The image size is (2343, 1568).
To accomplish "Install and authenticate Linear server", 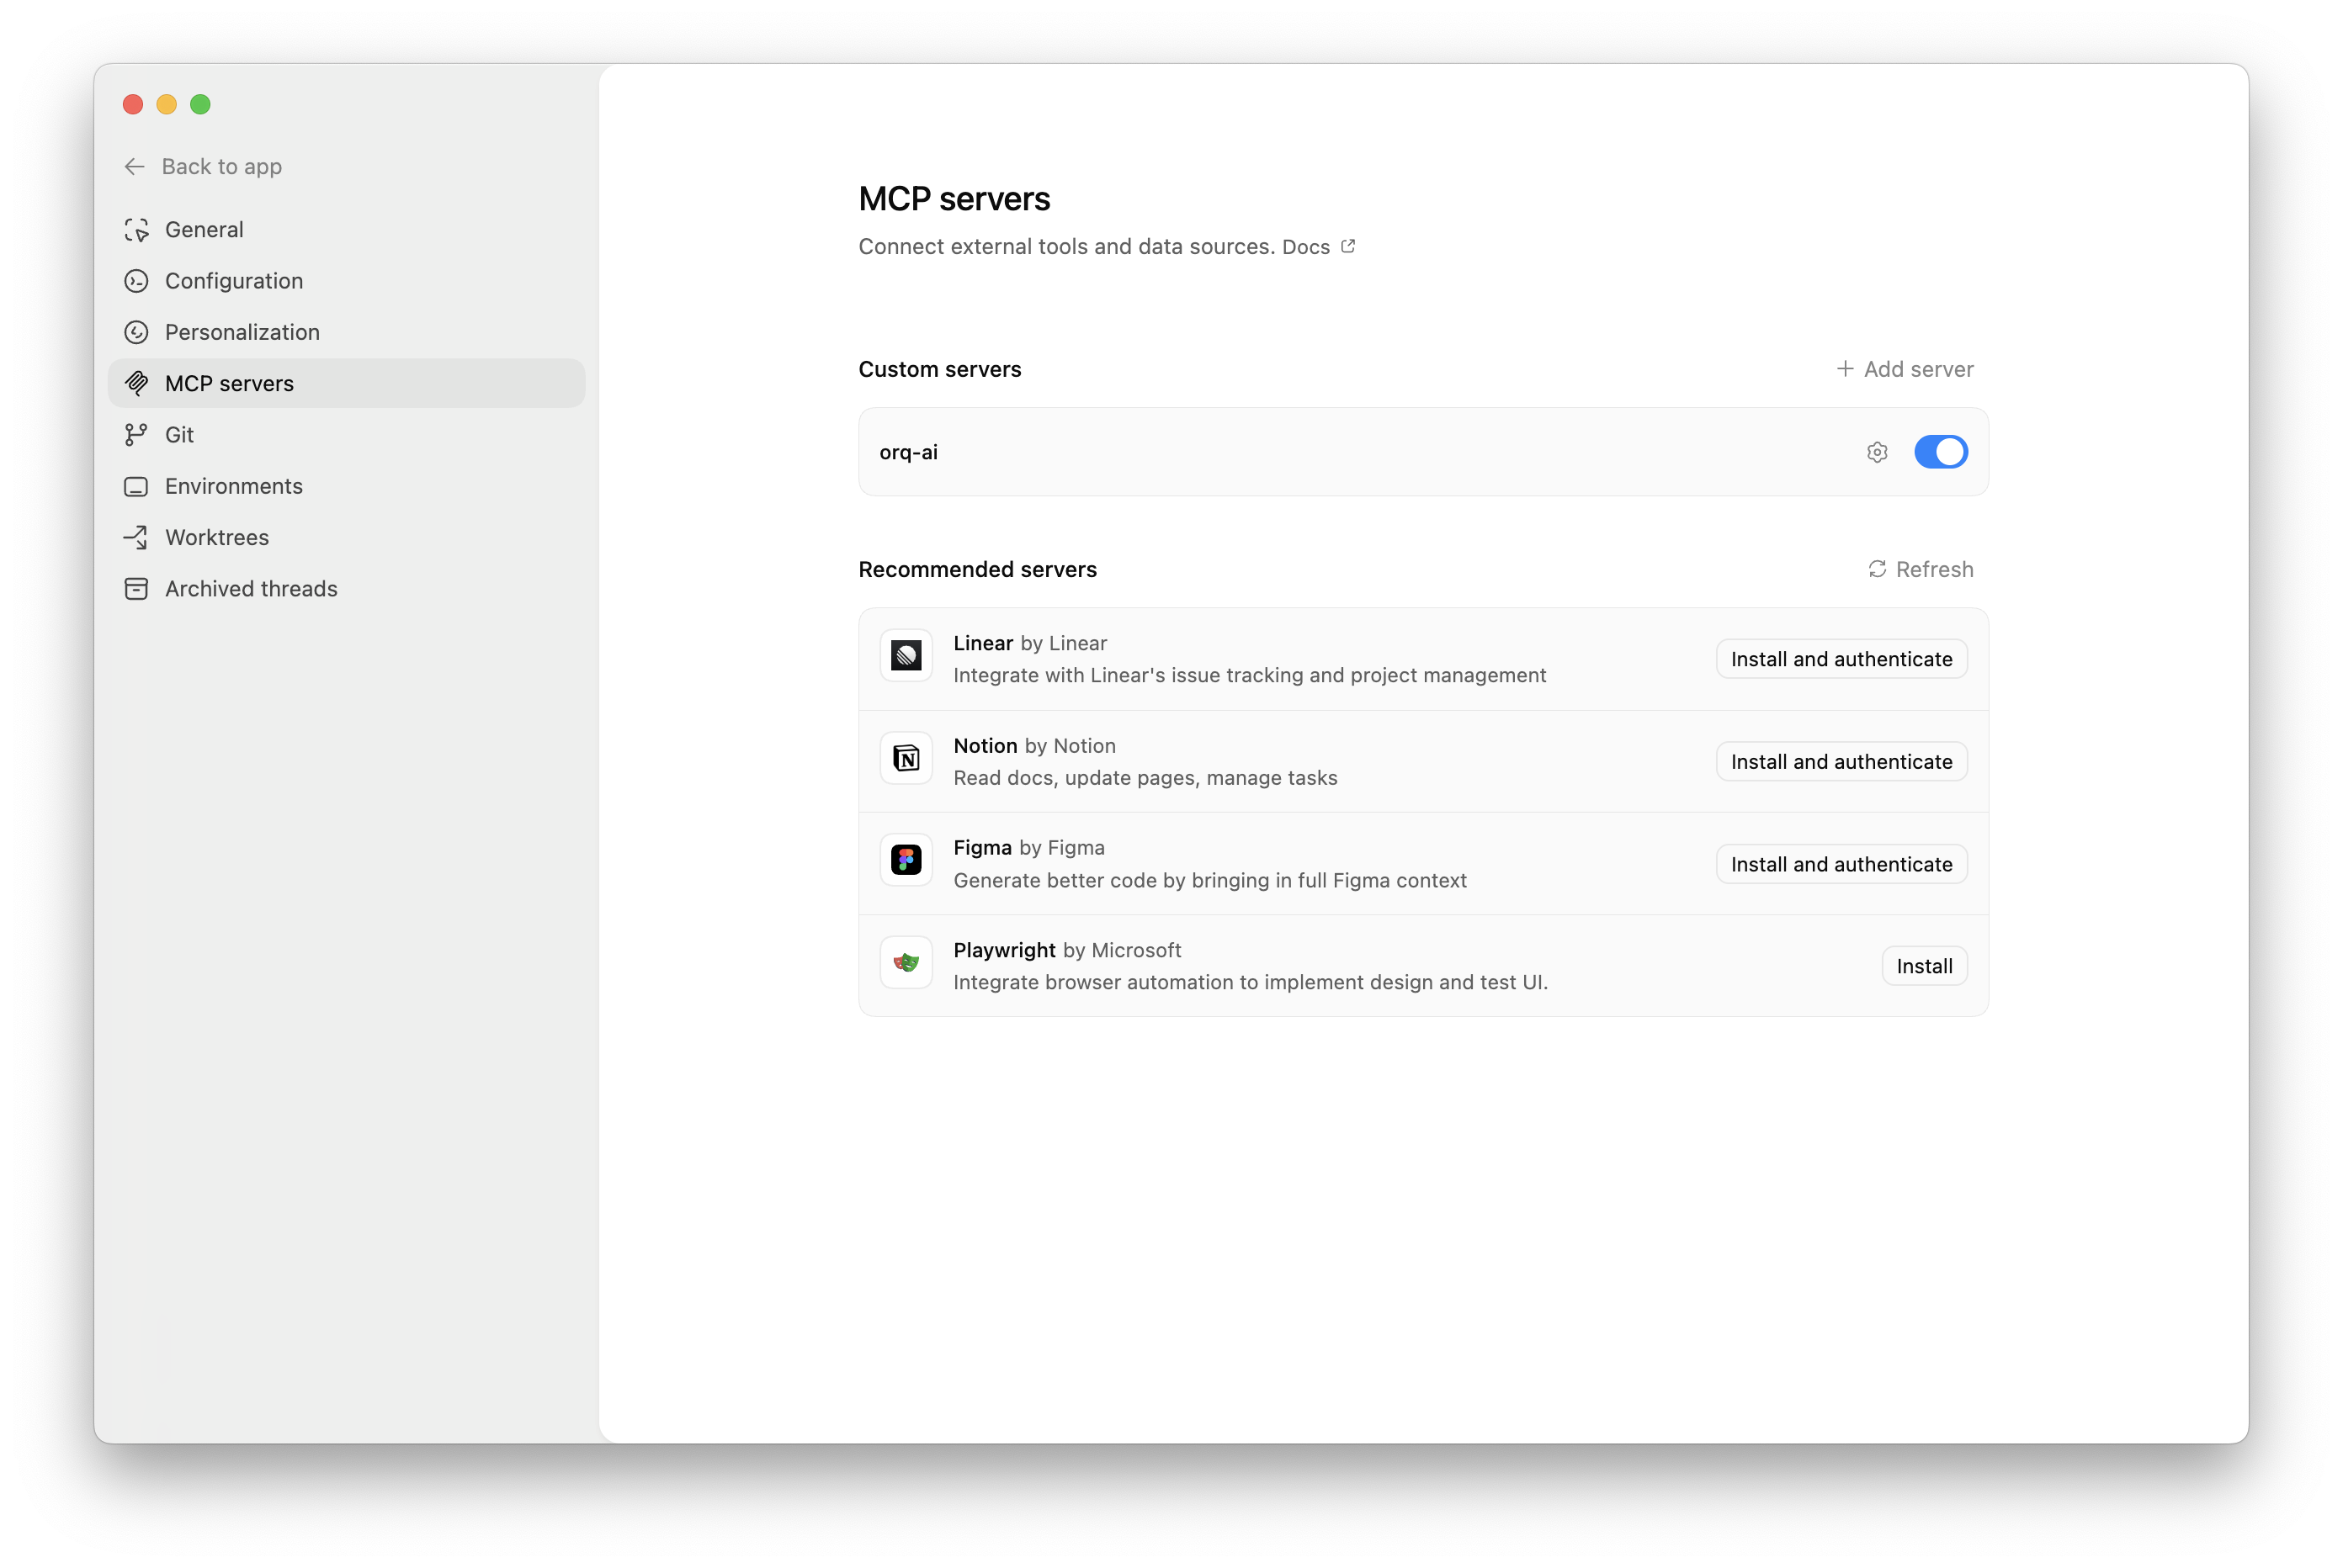I will pos(1841,659).
